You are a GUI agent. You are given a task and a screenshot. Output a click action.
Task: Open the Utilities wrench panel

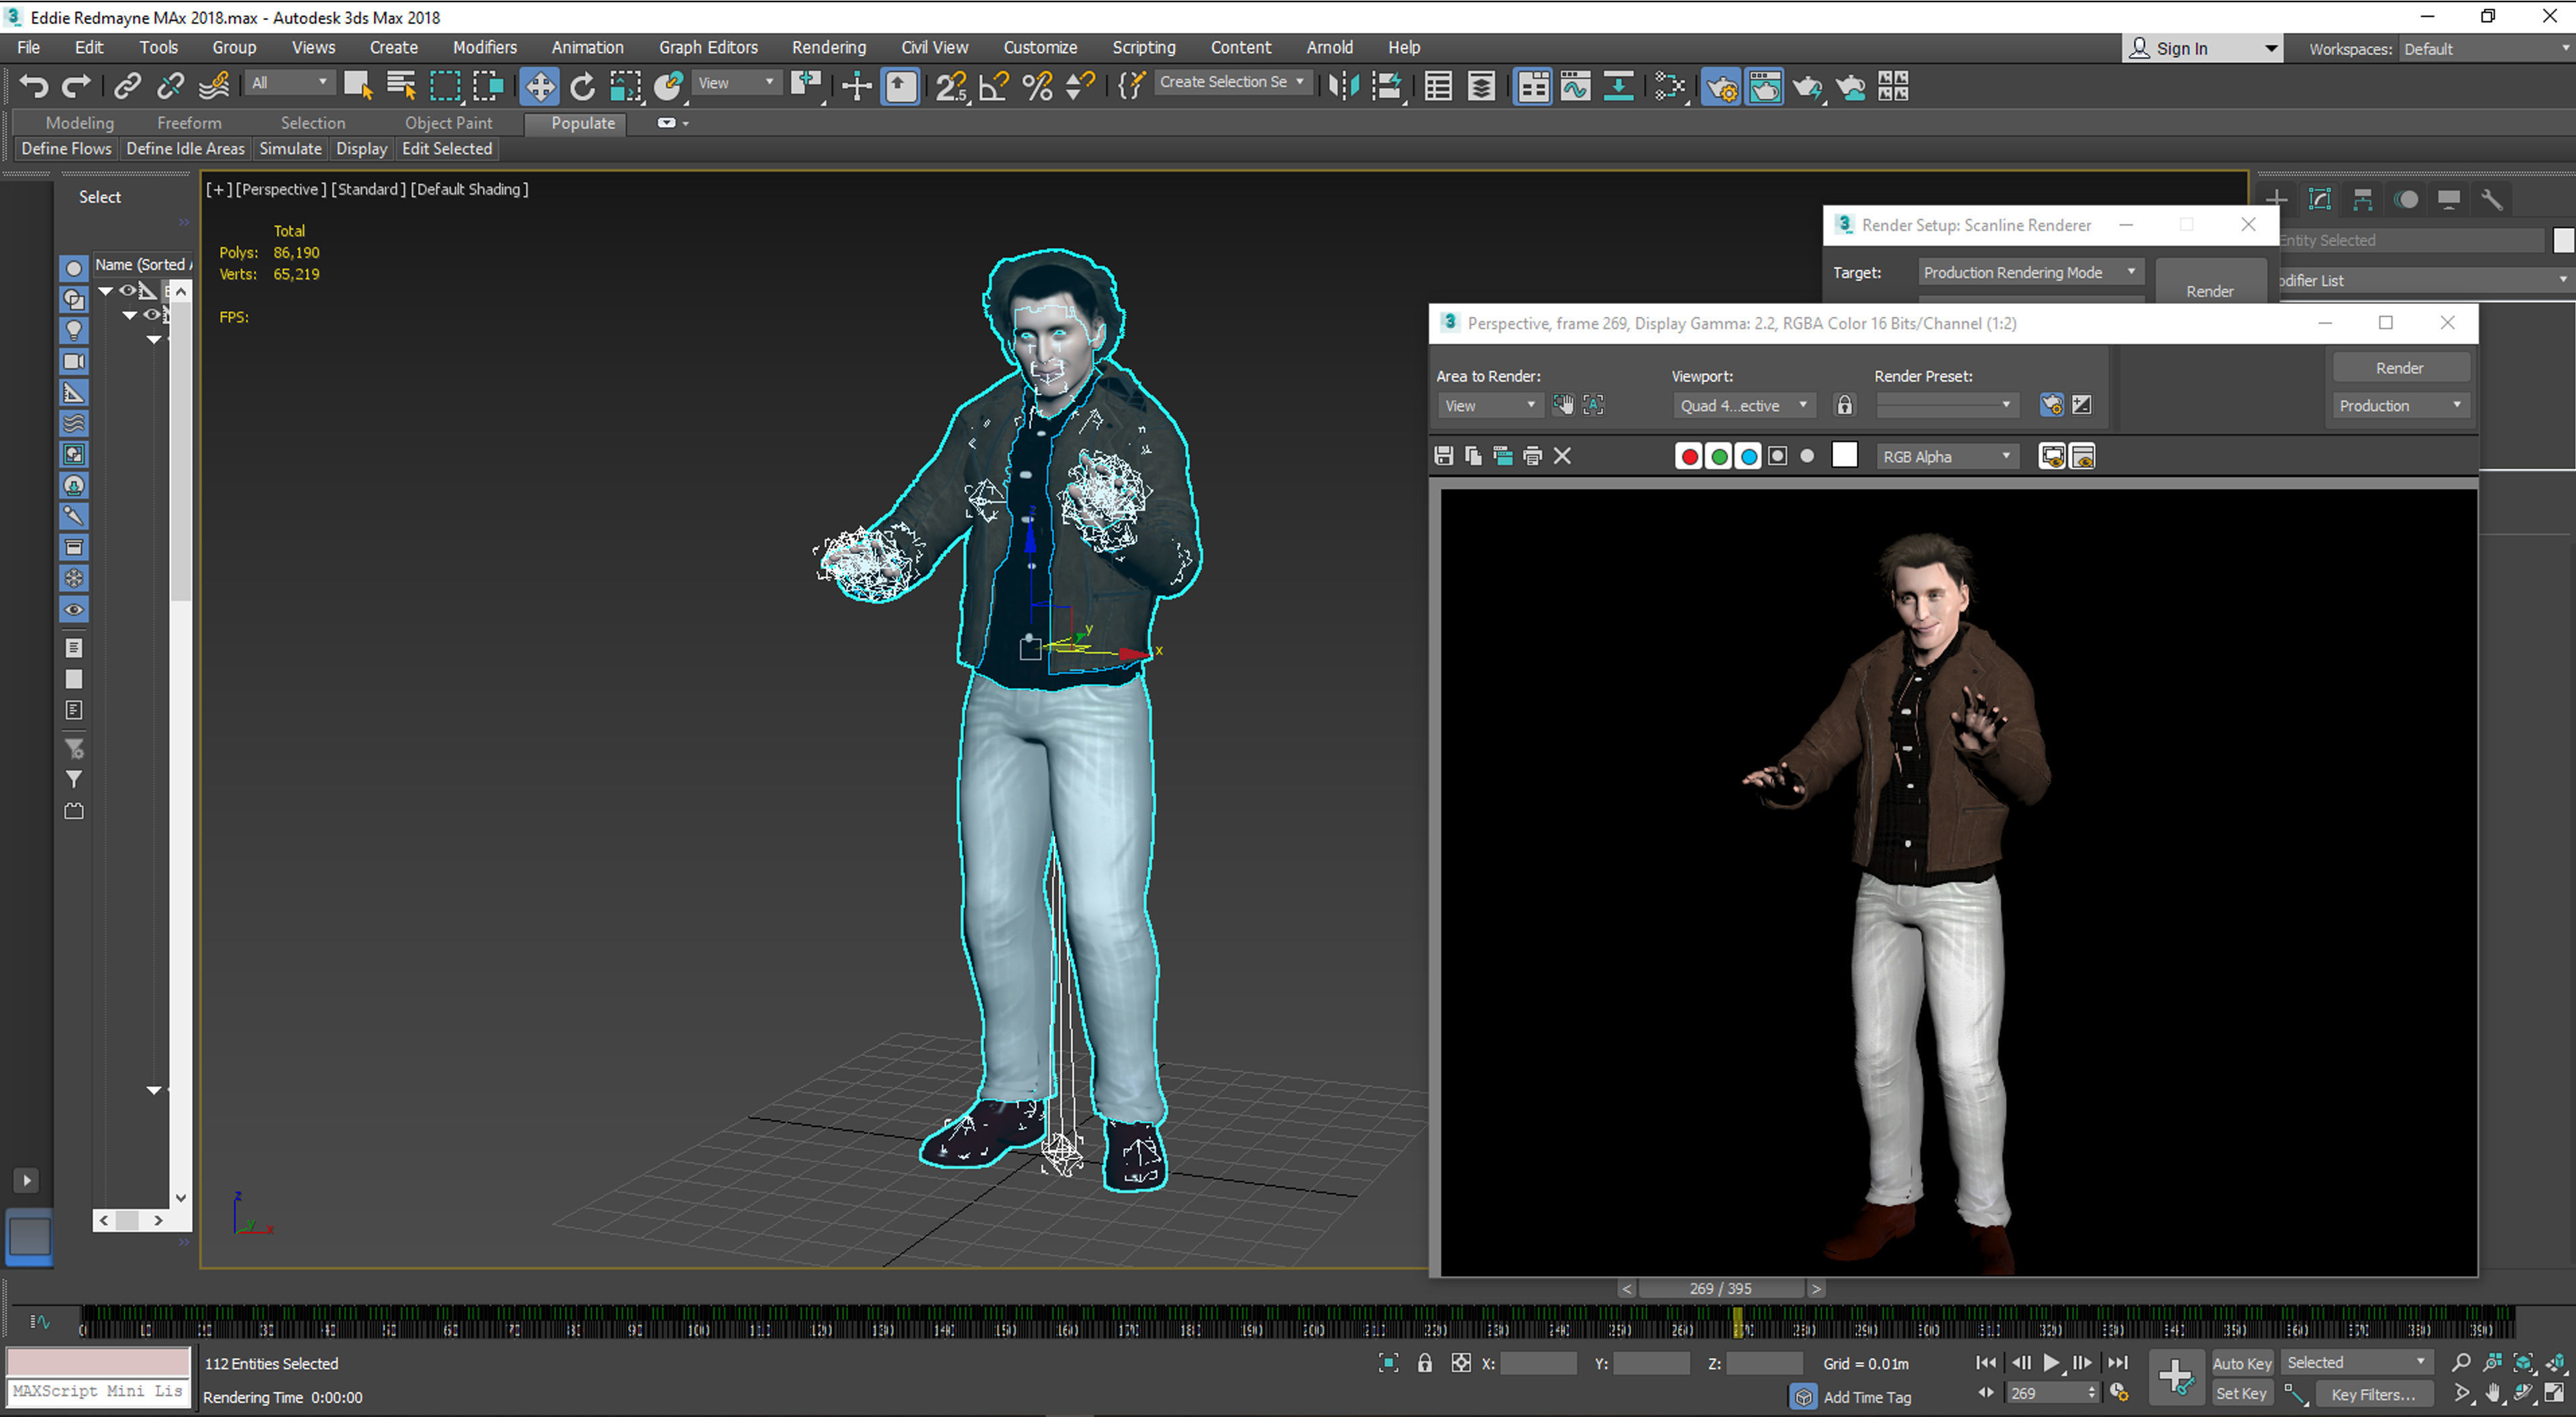[x=2492, y=199]
